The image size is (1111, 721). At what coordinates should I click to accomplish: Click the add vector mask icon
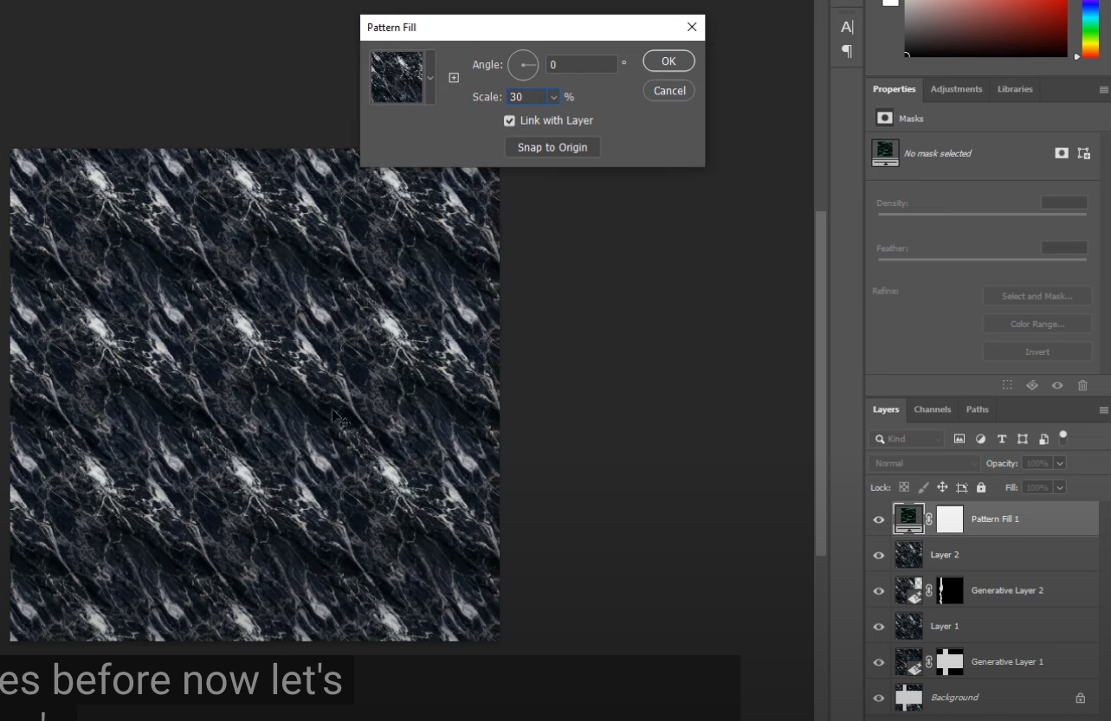(1083, 153)
